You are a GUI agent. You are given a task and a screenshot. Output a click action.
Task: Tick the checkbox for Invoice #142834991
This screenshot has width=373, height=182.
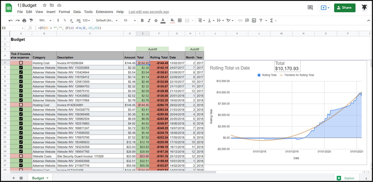tap(21, 105)
